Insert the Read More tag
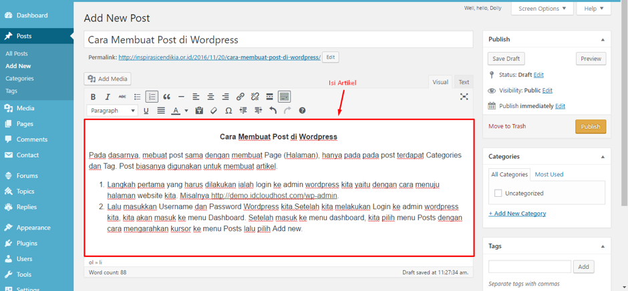The height and width of the screenshot is (291, 628). [270, 97]
